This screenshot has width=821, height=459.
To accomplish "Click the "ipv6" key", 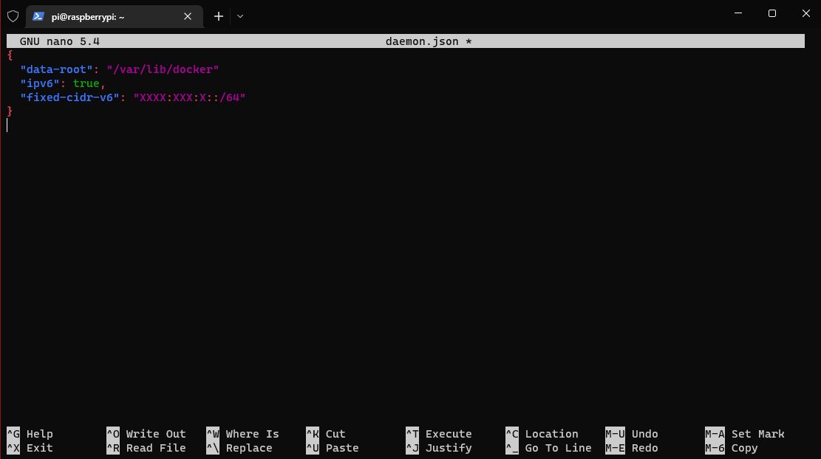I will point(39,83).
